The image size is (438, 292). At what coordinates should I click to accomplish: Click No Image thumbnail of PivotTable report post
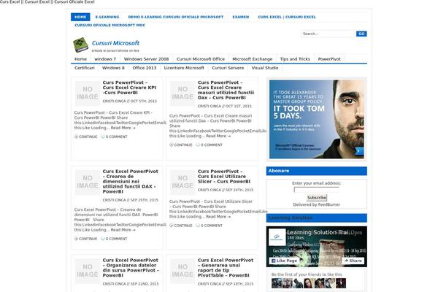182,271
